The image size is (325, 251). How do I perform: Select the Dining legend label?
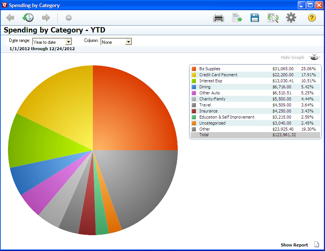[205, 87]
